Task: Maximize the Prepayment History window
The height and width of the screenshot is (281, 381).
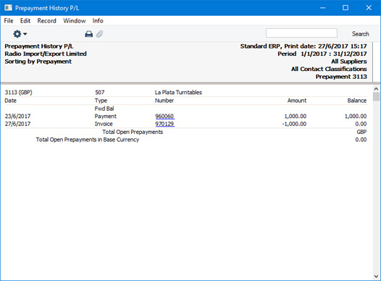Action: [x=346, y=8]
